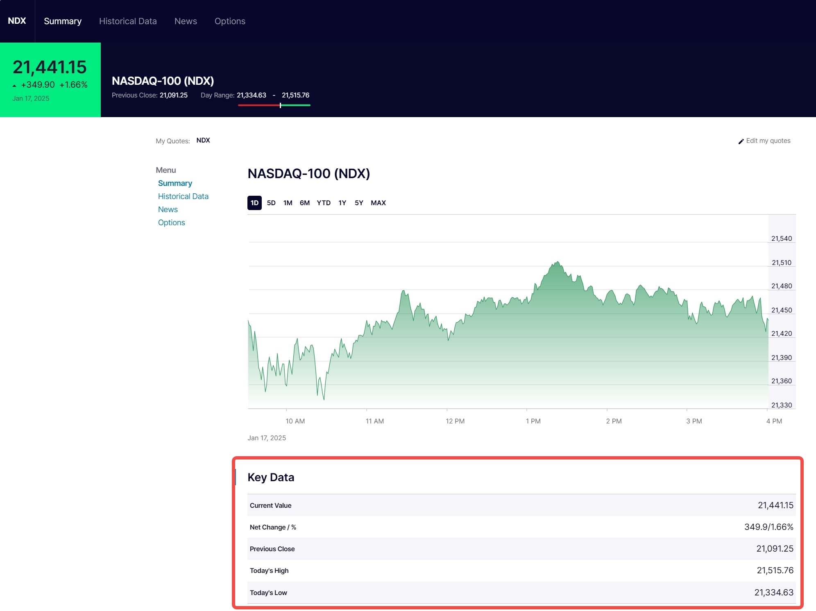Viewport: 816px width, 611px height.
Task: Expand the Options sidebar link
Action: 171,222
